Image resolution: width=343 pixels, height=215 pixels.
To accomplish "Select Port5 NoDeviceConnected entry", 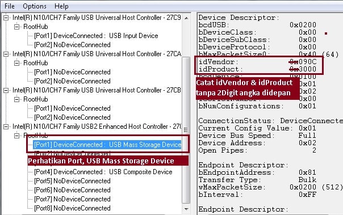I will 72,181.
